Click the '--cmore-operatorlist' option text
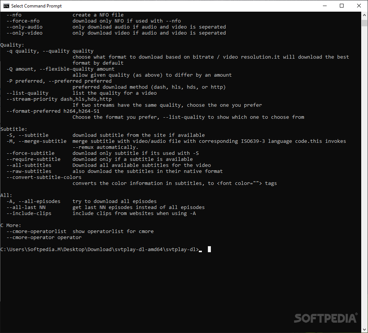The image size is (368, 333). coord(36,232)
